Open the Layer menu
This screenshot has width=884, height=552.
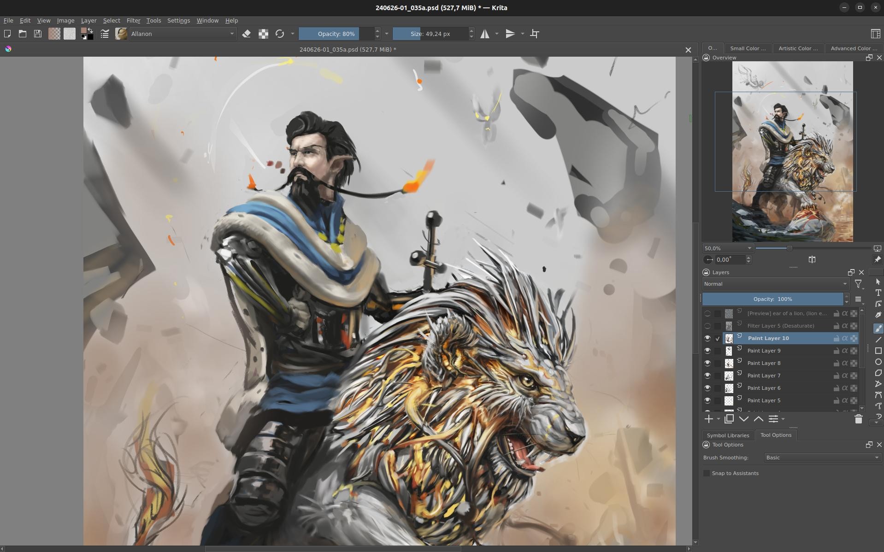(x=88, y=21)
